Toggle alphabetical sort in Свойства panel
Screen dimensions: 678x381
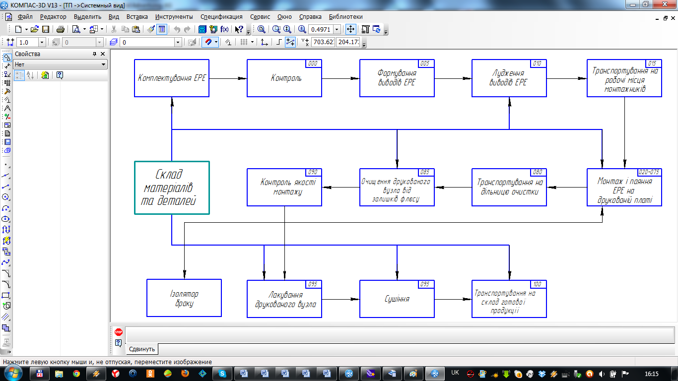tap(29, 75)
